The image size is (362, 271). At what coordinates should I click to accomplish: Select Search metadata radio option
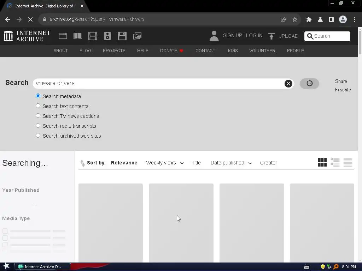[x=38, y=96]
